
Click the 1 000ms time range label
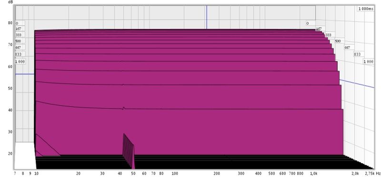click(365, 9)
